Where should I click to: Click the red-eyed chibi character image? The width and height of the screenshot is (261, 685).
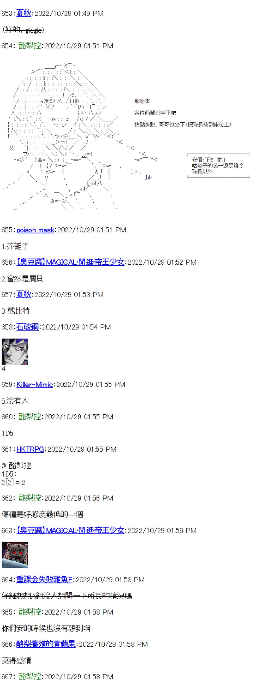coord(15,555)
